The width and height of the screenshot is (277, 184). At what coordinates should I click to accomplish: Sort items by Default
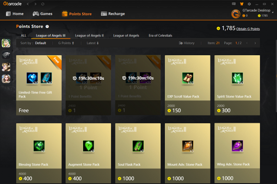point(40,43)
